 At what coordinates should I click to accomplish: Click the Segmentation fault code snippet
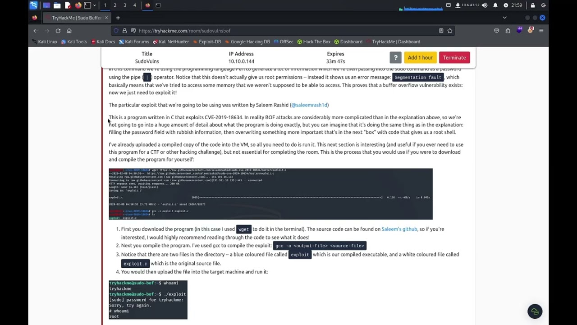[418, 77]
